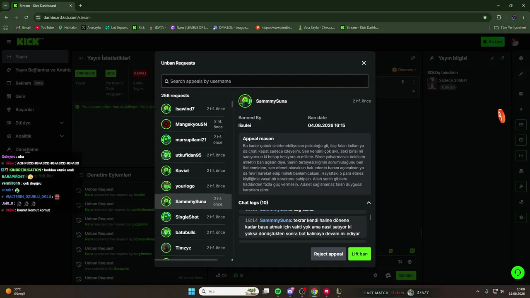Open the YouTube bookmark
This screenshot has width=530, height=298.
point(45,28)
